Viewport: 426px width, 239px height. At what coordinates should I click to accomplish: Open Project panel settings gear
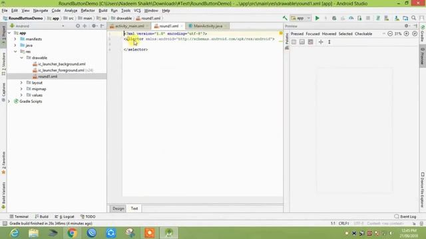[x=94, y=26]
